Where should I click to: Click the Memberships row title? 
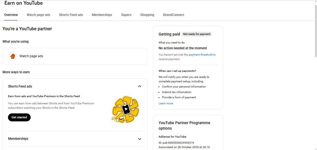[18, 139]
